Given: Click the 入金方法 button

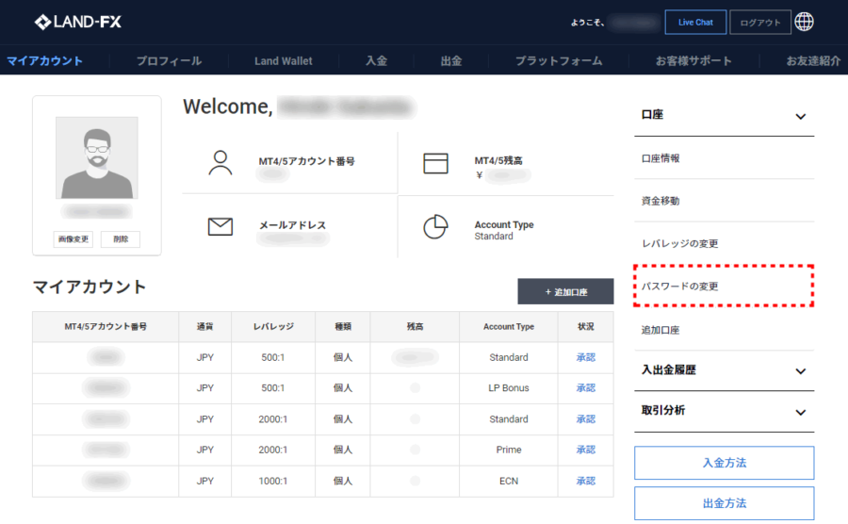Looking at the screenshot, I should 725,463.
